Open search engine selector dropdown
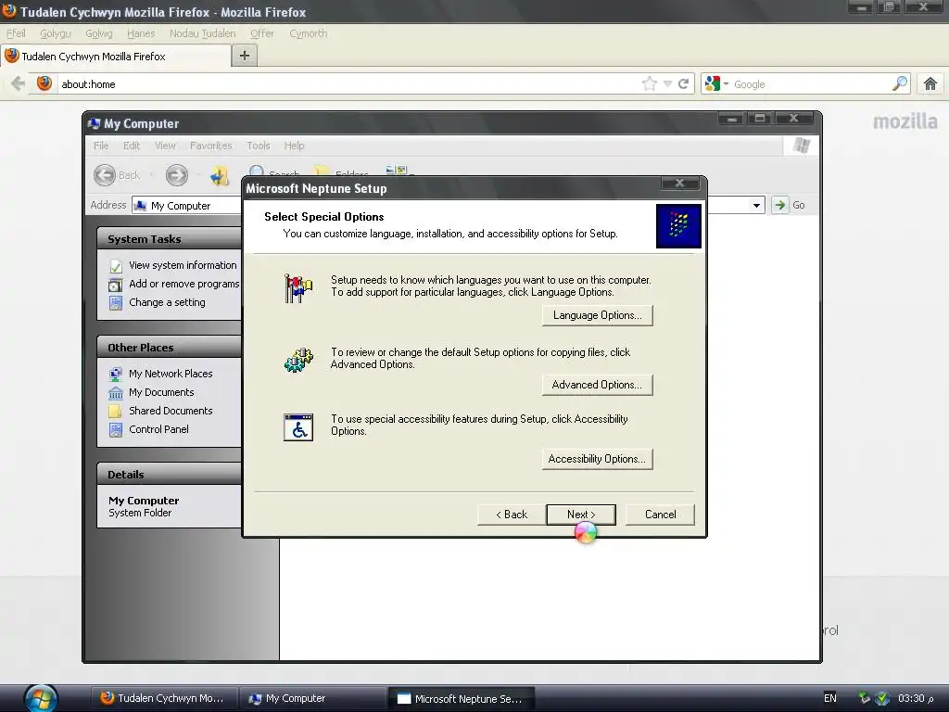949x712 pixels. tap(717, 84)
